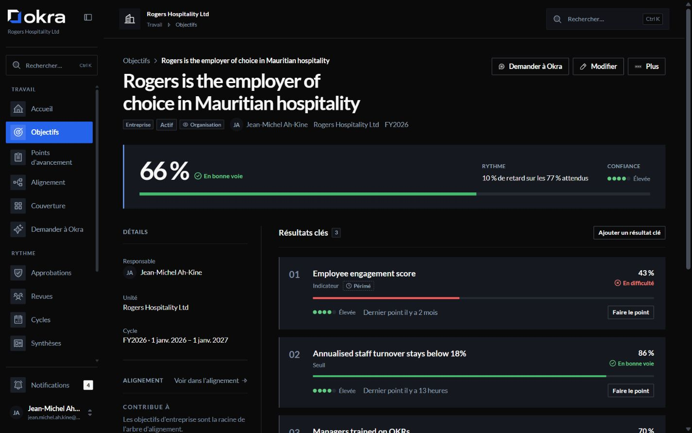
Task: Click Objectifs in the top breadcrumb
Action: [x=186, y=25]
